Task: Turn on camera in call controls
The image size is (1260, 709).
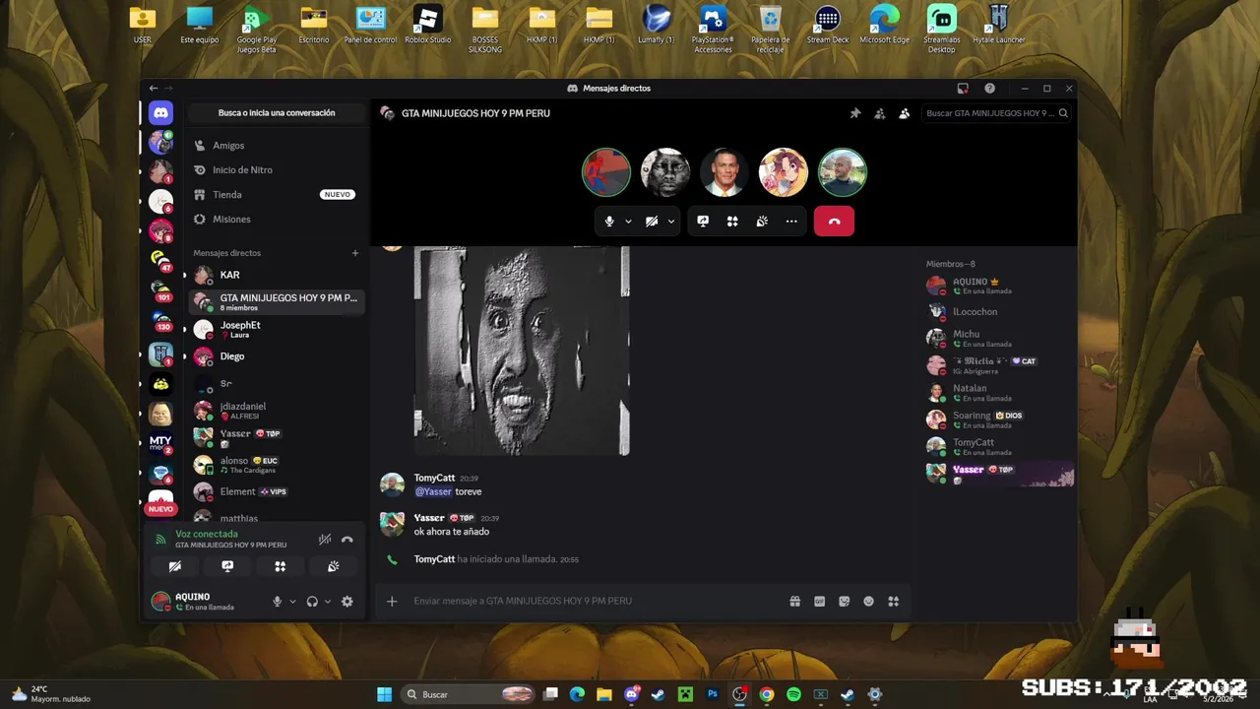Action: (652, 222)
